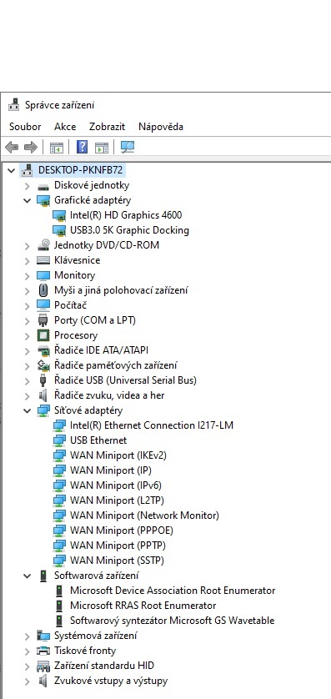Image resolution: width=331 pixels, height=699 pixels.
Task: Click the Porty (COM a LPT) connector icon
Action: click(x=43, y=320)
